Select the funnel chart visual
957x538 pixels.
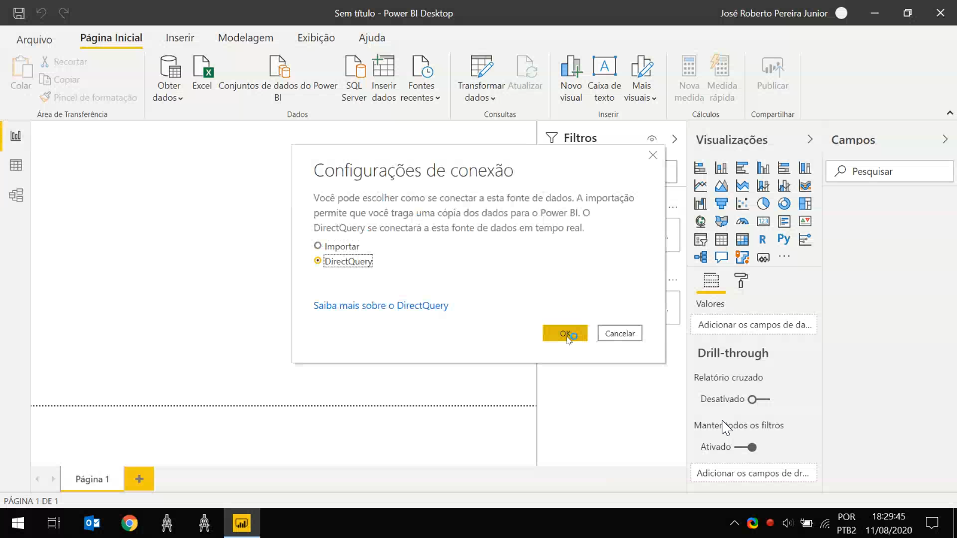[x=721, y=203]
